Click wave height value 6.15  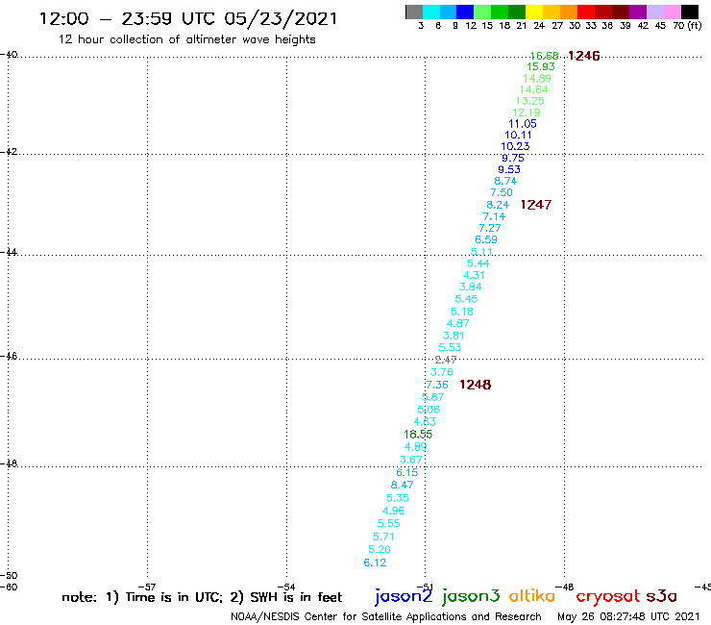click(407, 472)
